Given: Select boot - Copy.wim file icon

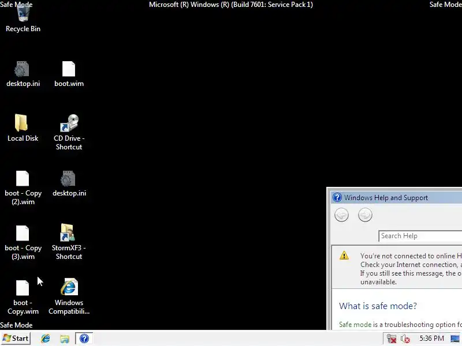Looking at the screenshot, I should click(x=23, y=297).
